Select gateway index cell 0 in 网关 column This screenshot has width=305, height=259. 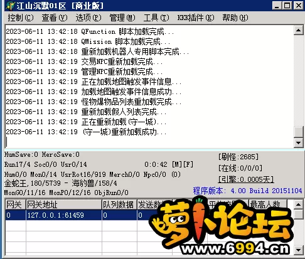[16, 215]
